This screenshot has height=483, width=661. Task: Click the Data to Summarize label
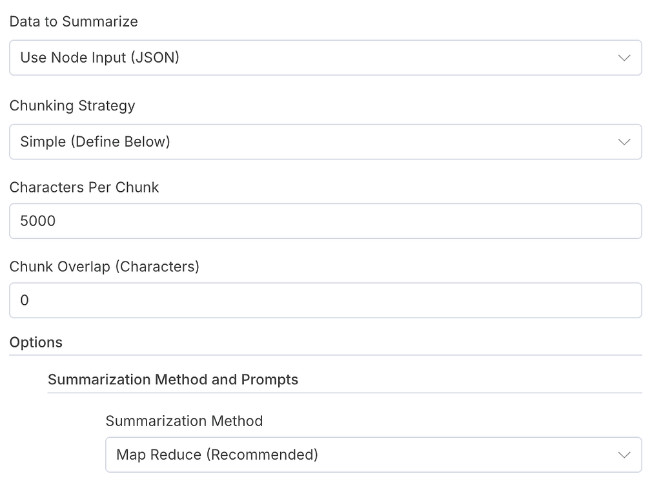pos(73,21)
